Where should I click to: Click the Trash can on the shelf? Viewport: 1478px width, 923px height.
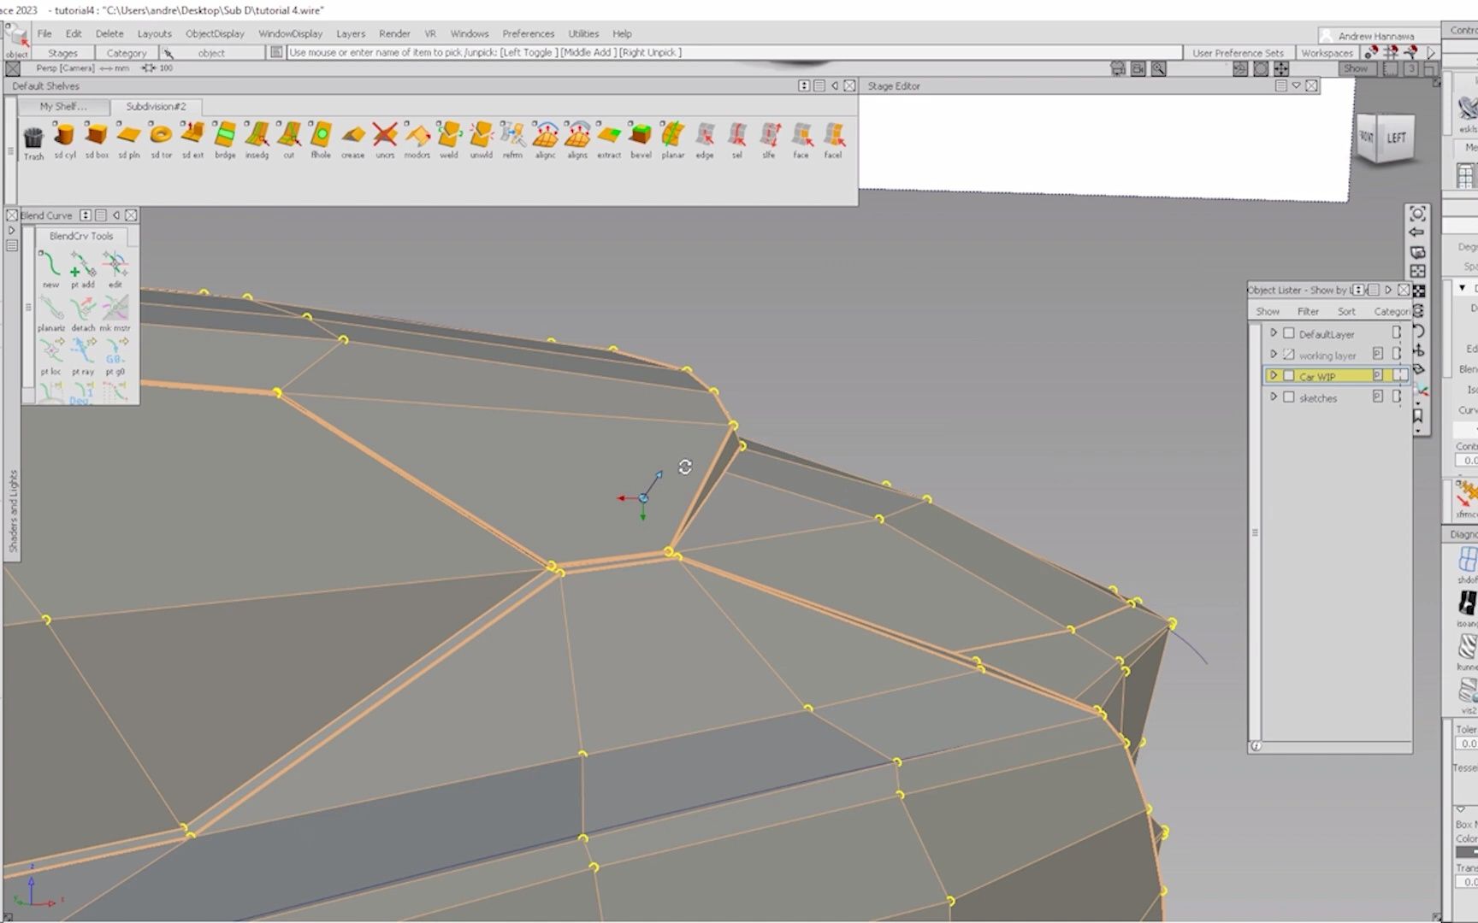click(x=33, y=137)
